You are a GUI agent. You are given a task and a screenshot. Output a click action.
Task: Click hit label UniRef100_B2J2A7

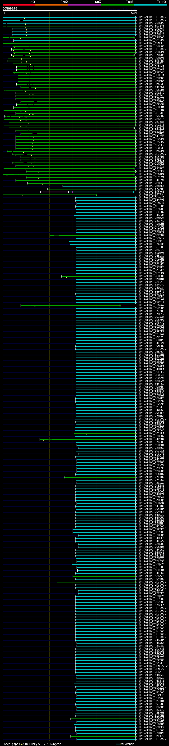(x=152, y=334)
